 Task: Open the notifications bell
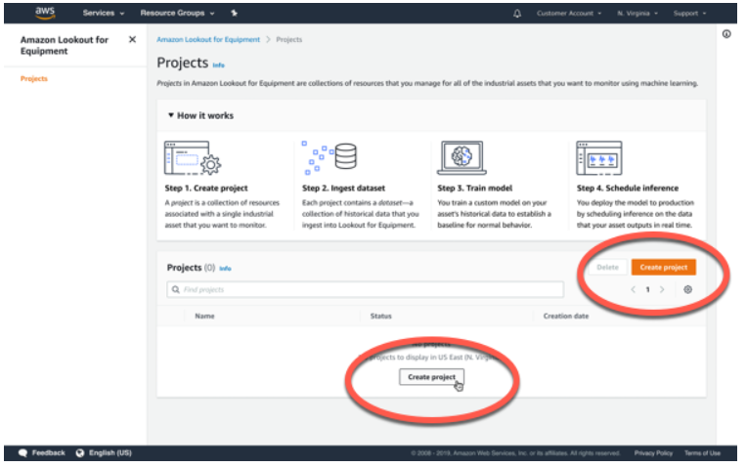tap(517, 14)
